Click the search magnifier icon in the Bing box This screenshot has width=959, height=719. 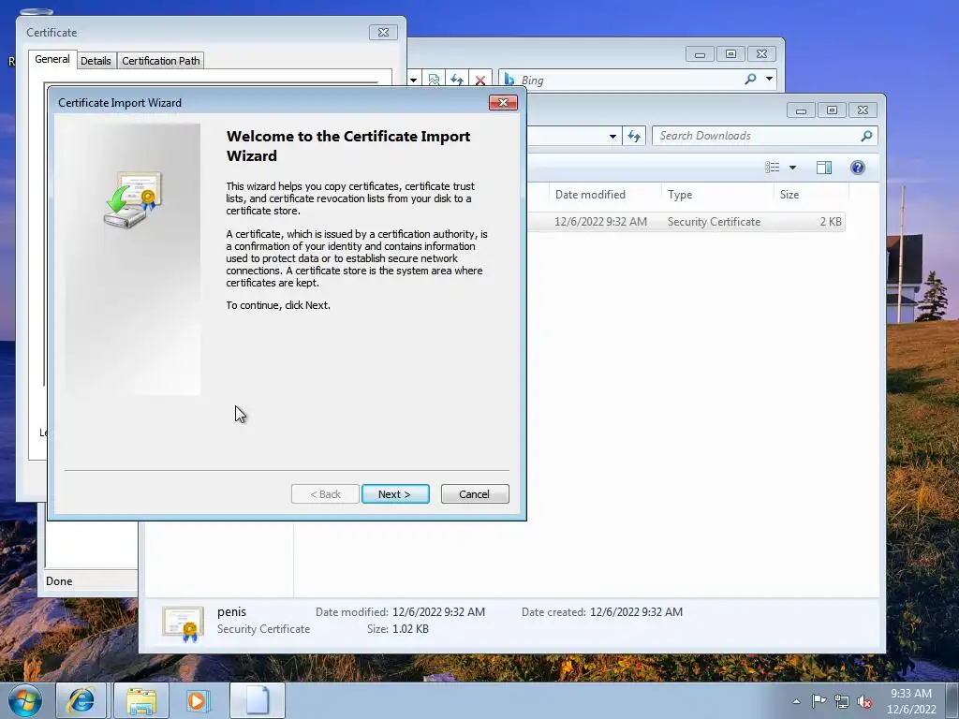(x=750, y=79)
